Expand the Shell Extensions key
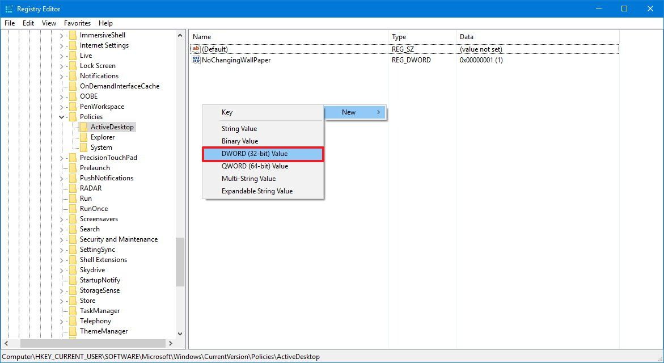The height and width of the screenshot is (363, 664). pos(61,259)
